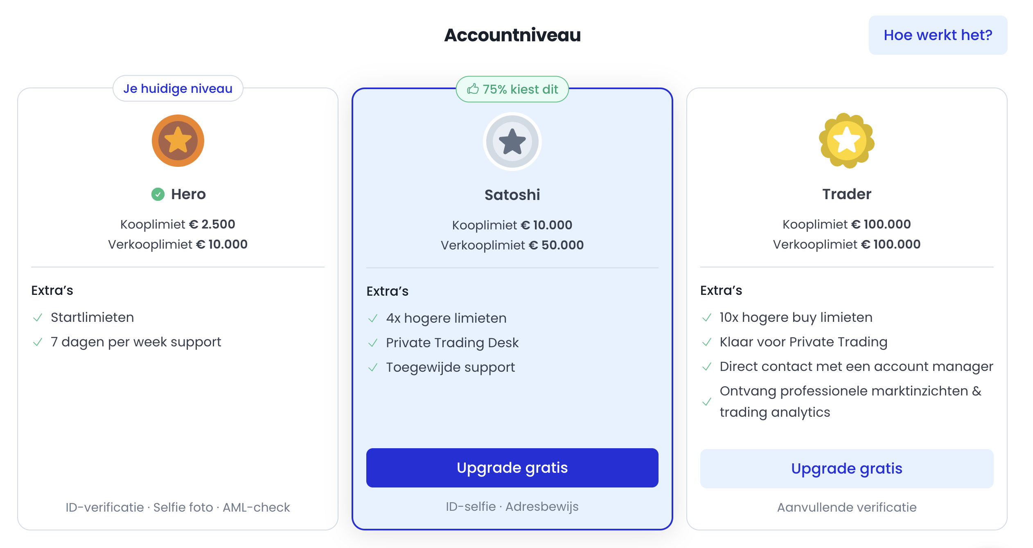Click the checkmark beside 10x hogere buy limieten

pyautogui.click(x=707, y=318)
